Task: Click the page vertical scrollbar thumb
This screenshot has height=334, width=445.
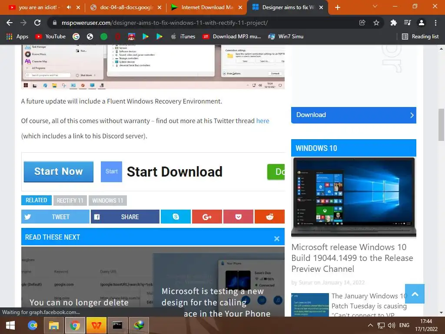Action: point(441,125)
